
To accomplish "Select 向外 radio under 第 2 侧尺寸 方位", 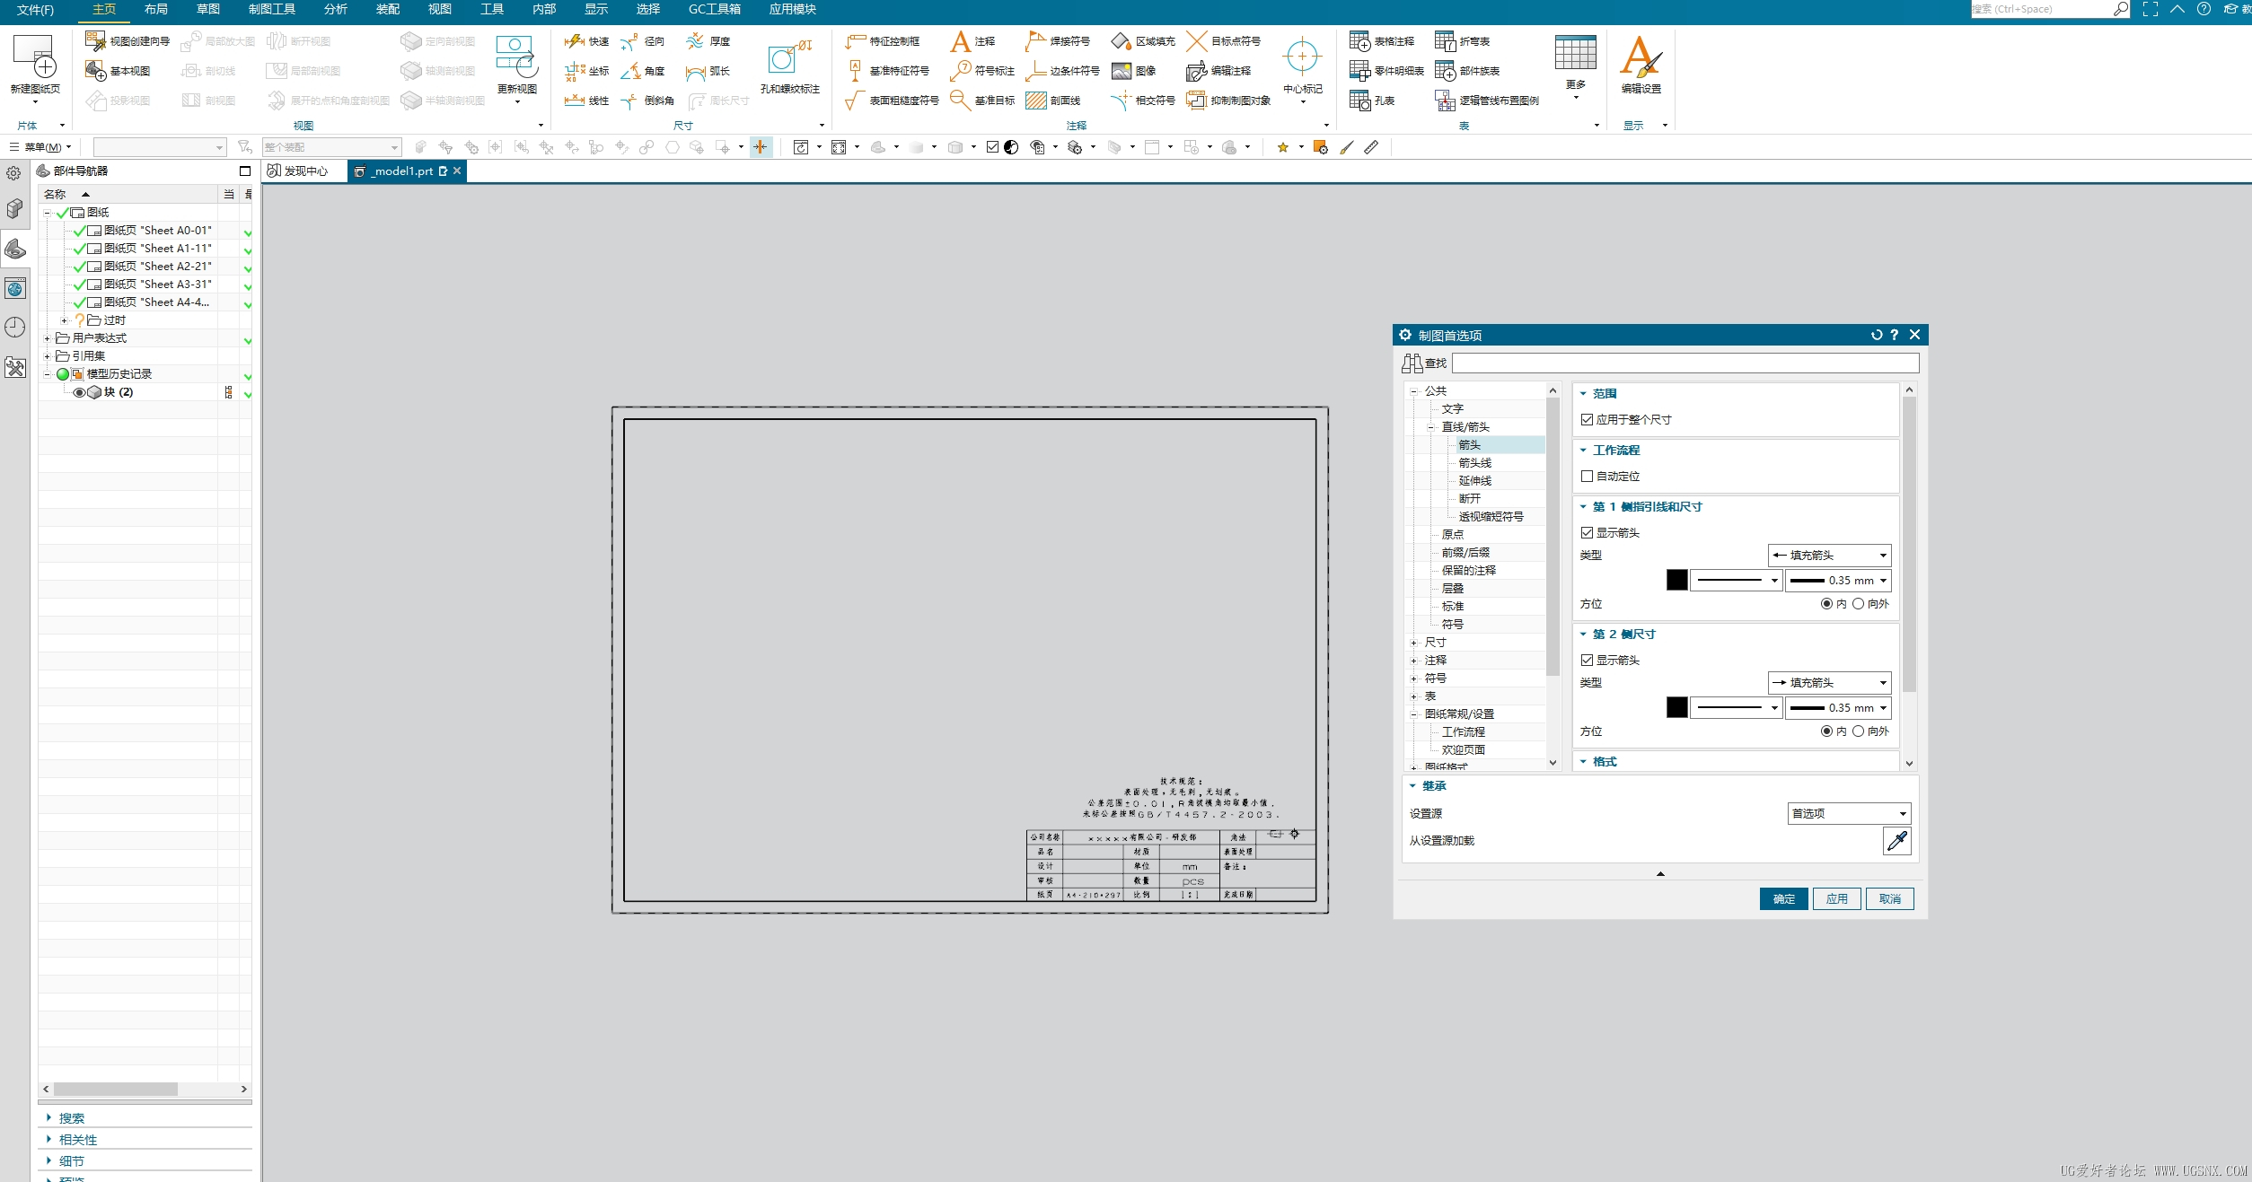I will click(1858, 731).
